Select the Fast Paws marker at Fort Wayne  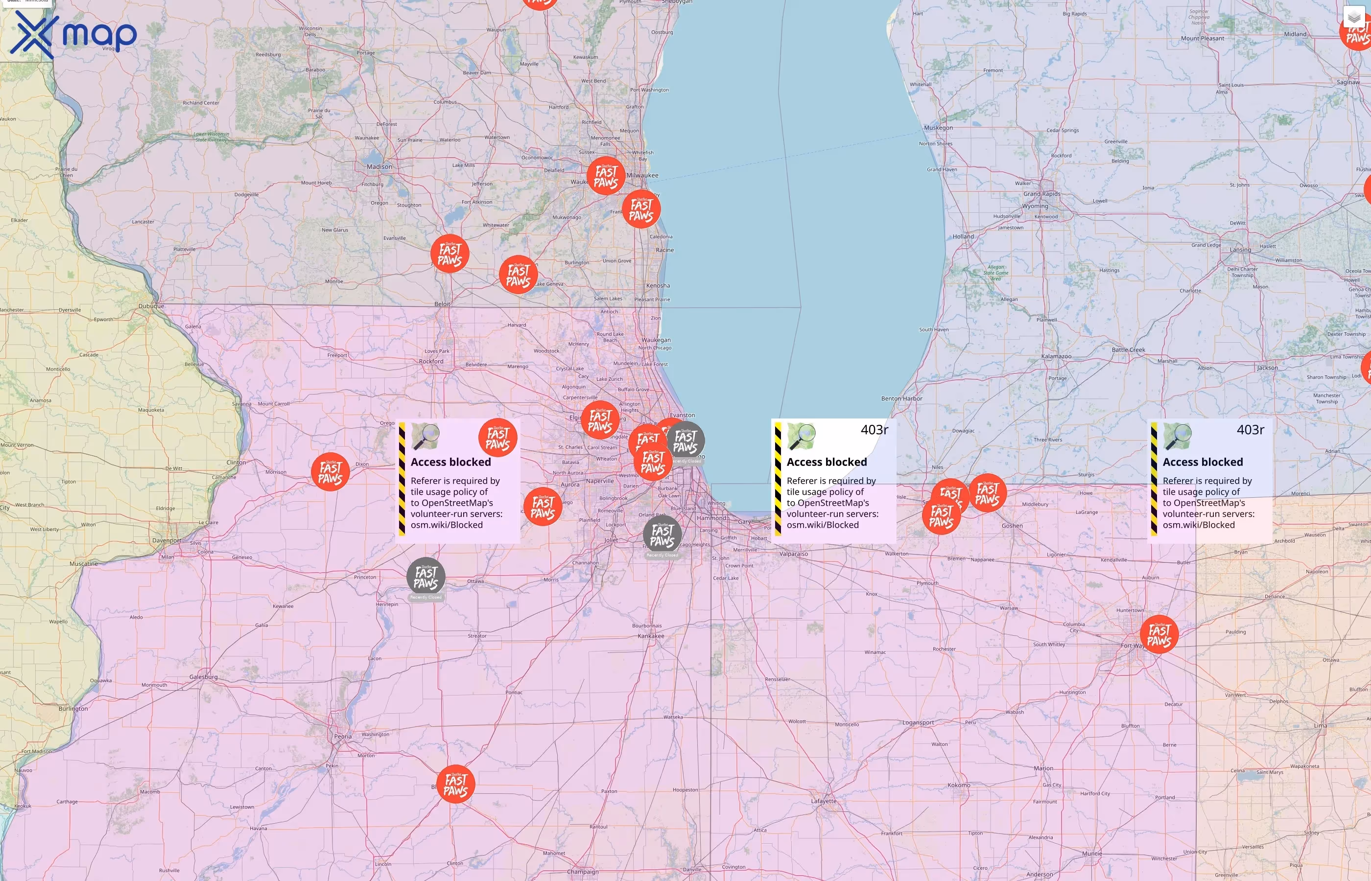point(1159,634)
